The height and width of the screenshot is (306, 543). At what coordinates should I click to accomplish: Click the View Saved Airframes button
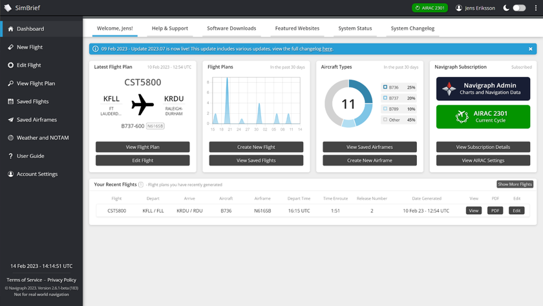(x=370, y=147)
